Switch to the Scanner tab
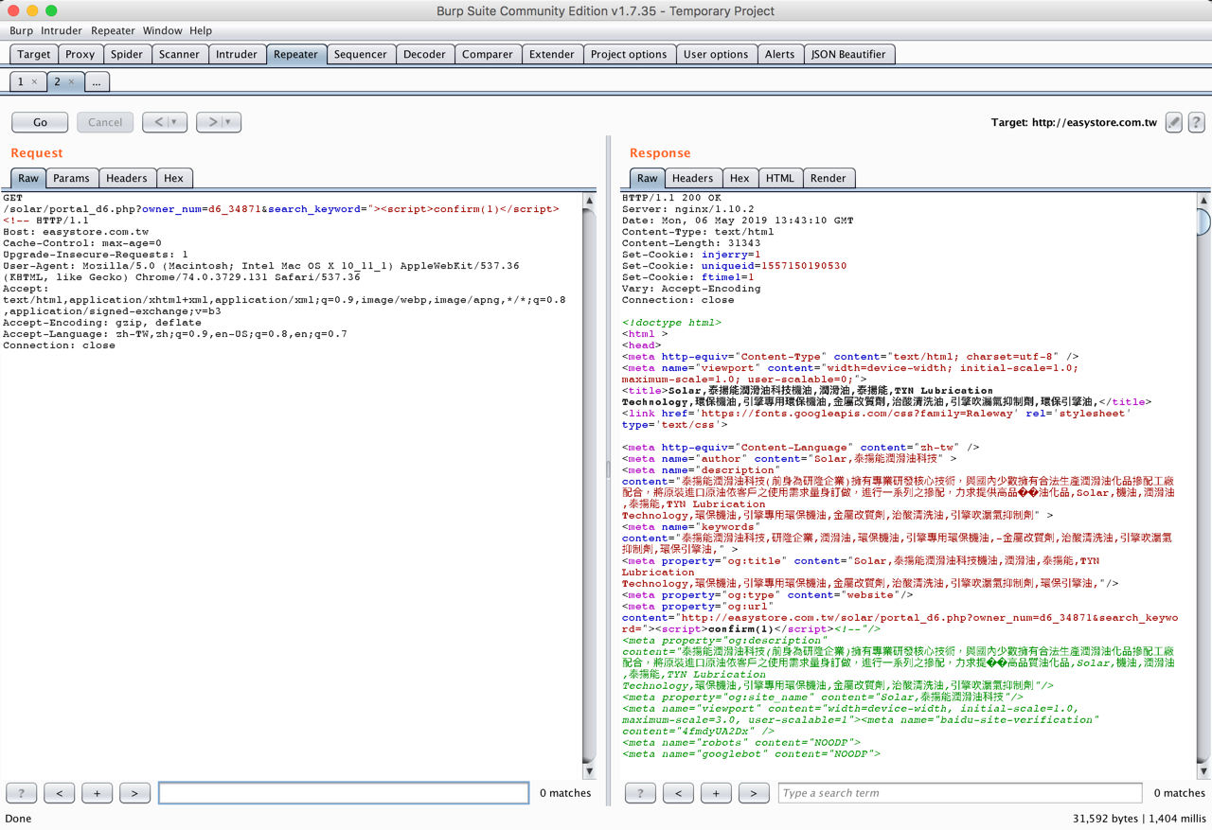Viewport: 1212px width, 830px height. click(x=179, y=55)
